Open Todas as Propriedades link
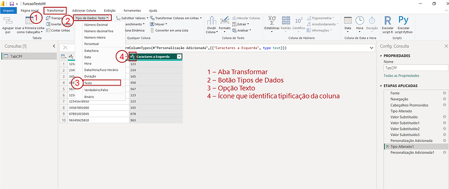449x189 pixels. point(401,76)
